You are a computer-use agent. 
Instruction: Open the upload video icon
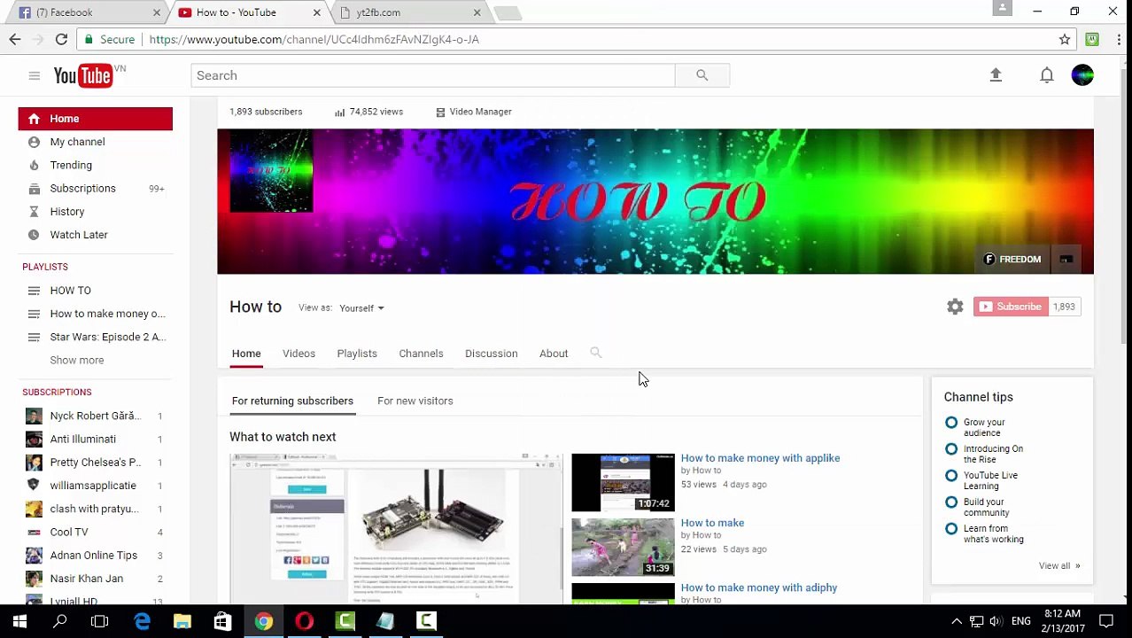996,75
